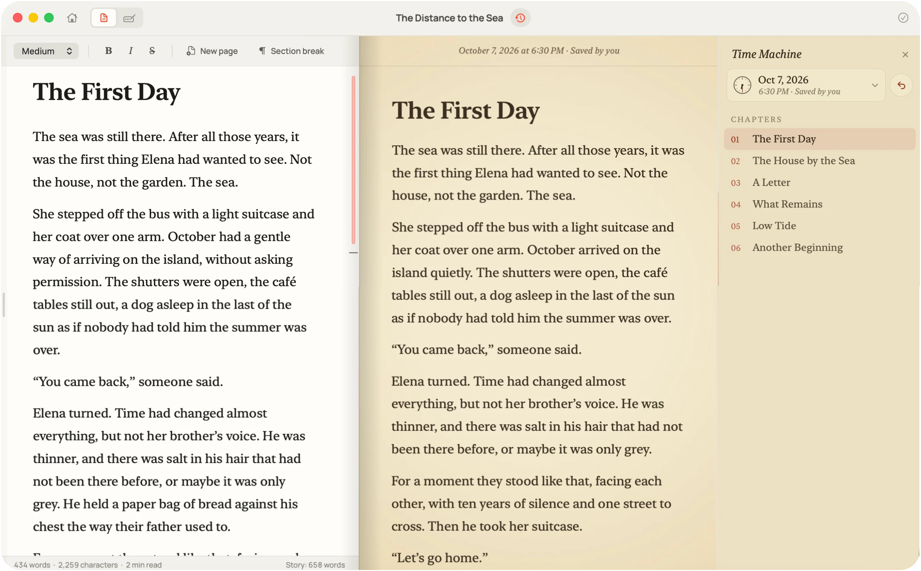
Task: Select chapter 01 The First Day
Action: [x=819, y=139]
